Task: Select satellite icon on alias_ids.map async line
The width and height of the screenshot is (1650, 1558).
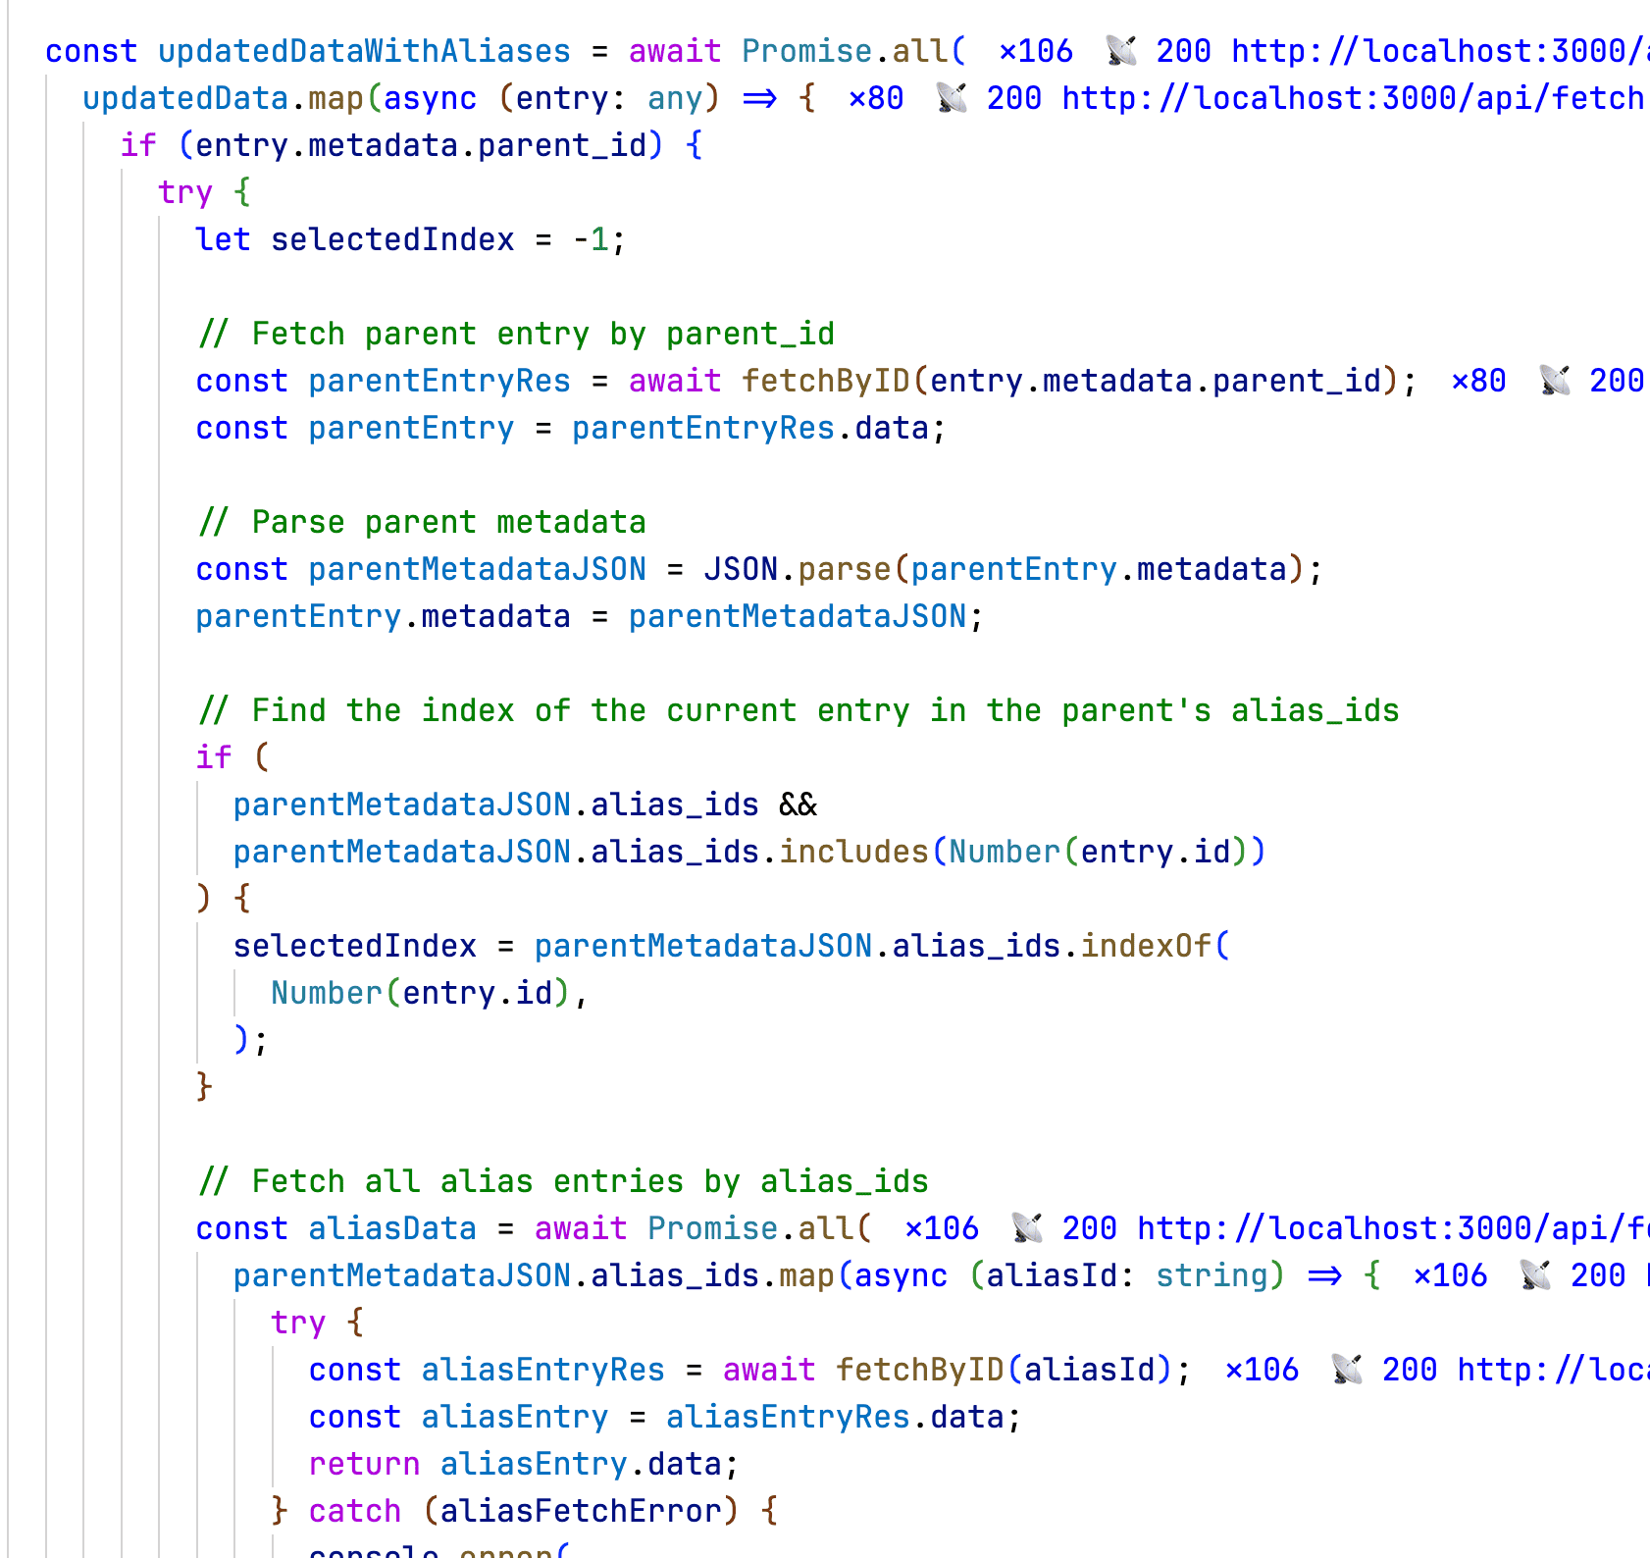Action: 1535,1275
